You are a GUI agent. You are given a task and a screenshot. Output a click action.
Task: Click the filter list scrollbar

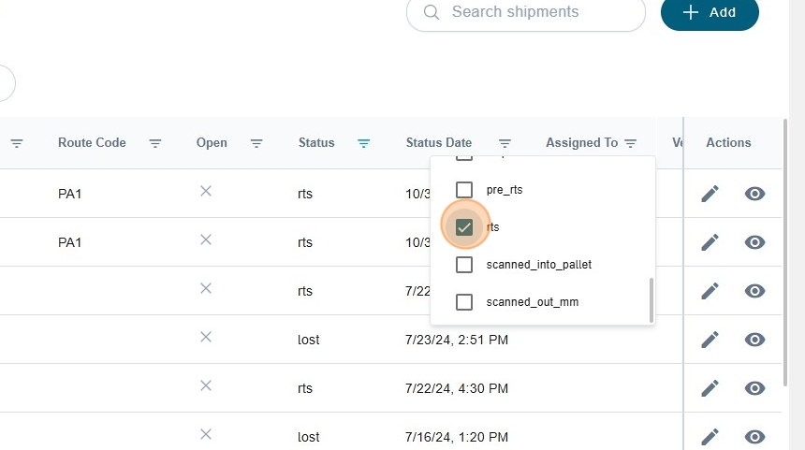(x=651, y=299)
